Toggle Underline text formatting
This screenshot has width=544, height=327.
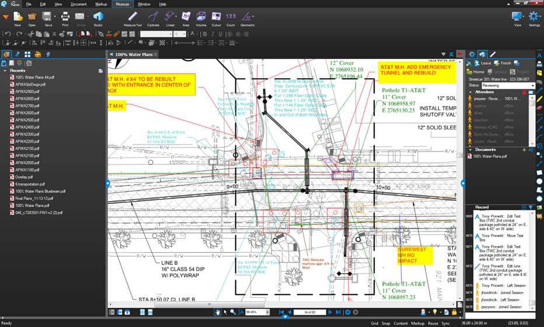220,34
